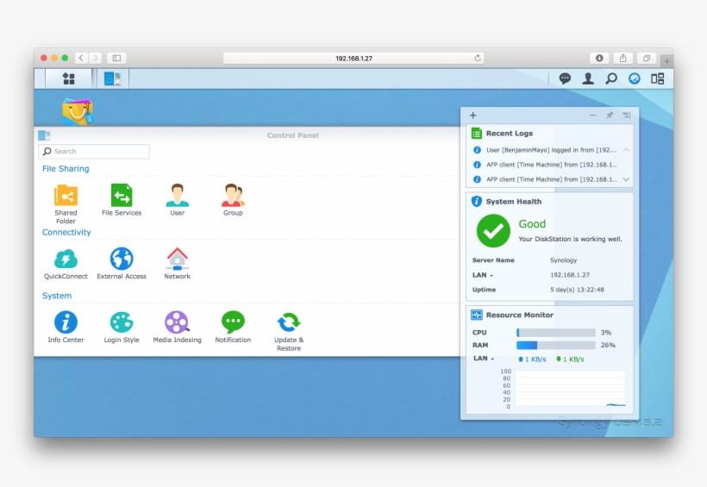The height and width of the screenshot is (487, 707).
Task: Open the notifications speech bubble icon
Action: tap(565, 79)
